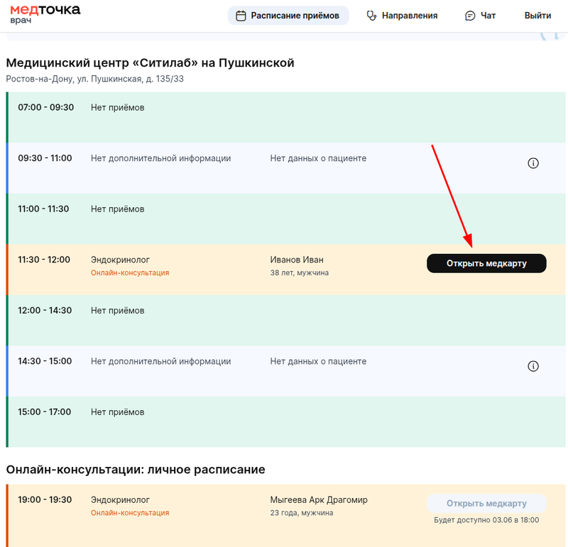Click 23 года, мужчина patient details

[x=301, y=513]
